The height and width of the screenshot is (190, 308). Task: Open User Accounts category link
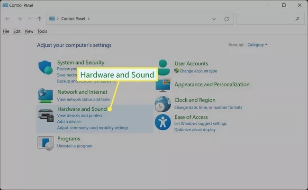(x=191, y=63)
